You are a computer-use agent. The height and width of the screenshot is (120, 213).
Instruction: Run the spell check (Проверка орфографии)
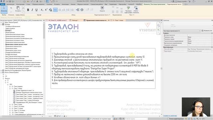[128, 10]
